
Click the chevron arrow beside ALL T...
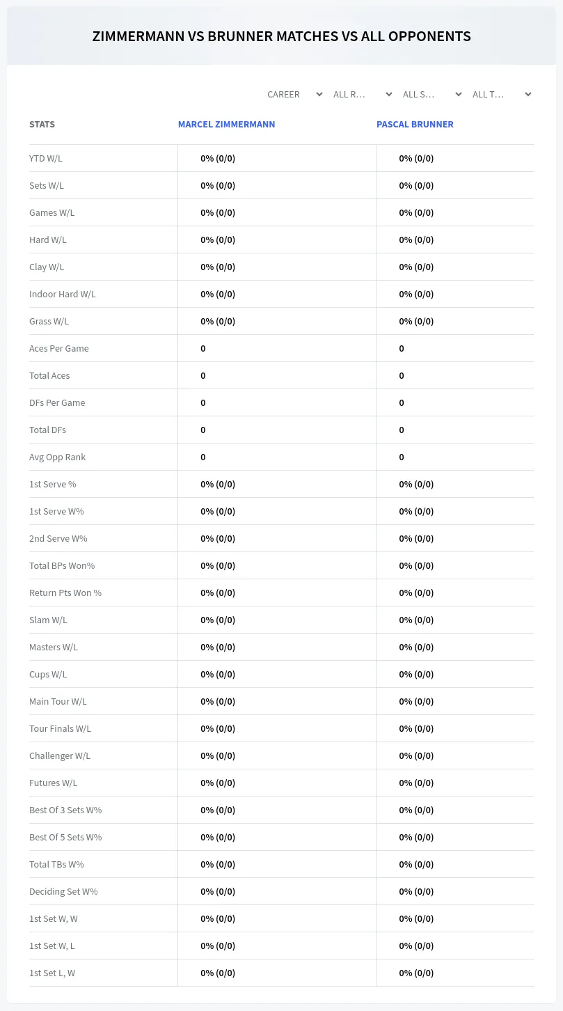[x=528, y=94]
